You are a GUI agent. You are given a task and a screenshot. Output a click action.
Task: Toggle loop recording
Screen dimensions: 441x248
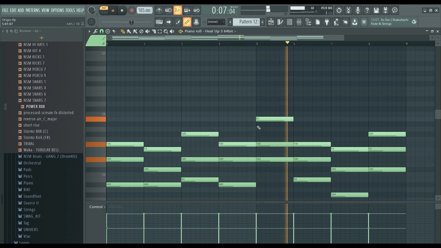click(x=196, y=10)
